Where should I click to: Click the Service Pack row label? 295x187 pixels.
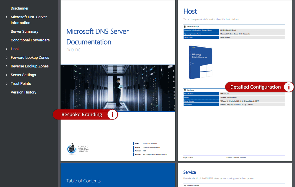(x=201, y=37)
